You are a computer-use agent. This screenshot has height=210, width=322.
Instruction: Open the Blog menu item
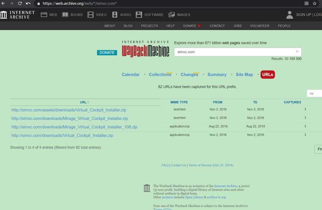(x=128, y=26)
